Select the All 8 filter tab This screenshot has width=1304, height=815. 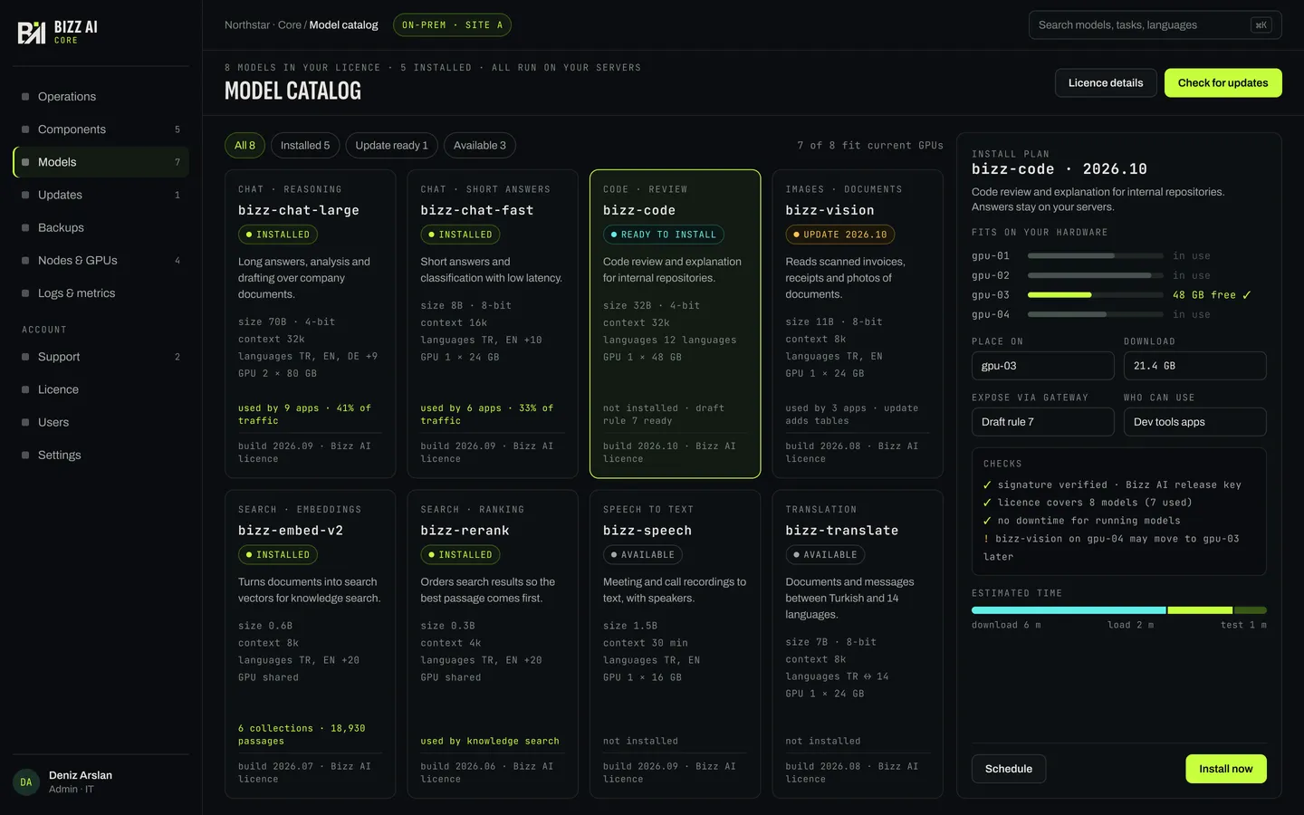click(244, 146)
